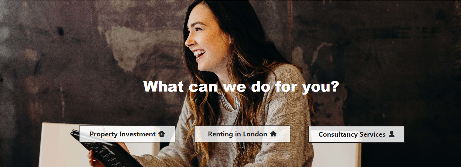Viewport: 461px width, 167px height.
Task: Click the home icon beside Renting in London
Action: click(x=273, y=134)
